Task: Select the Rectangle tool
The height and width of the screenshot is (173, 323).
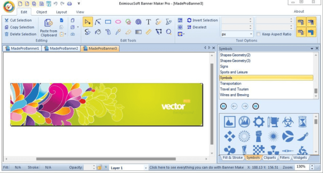Action: (x=108, y=22)
